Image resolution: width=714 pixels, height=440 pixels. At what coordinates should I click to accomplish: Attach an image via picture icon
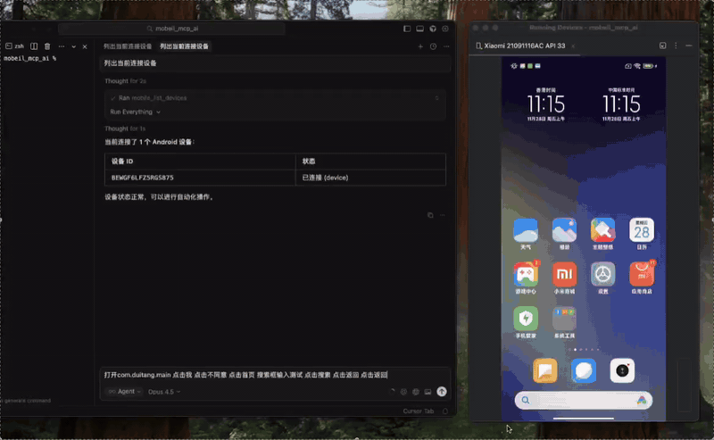point(428,392)
